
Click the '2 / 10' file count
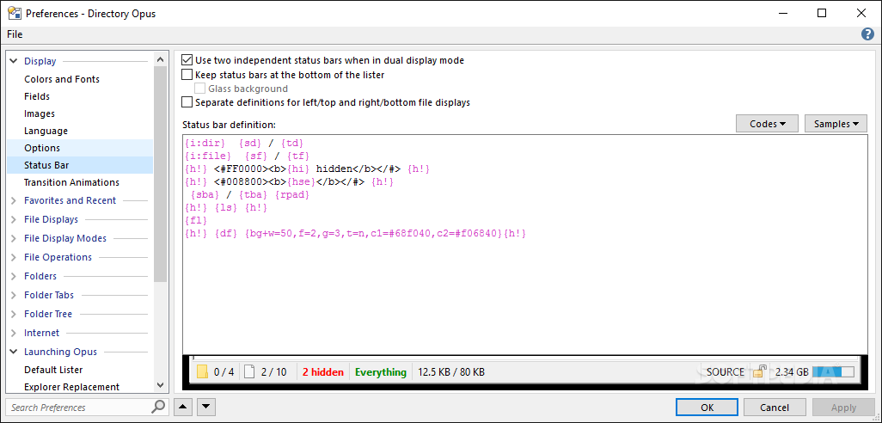click(274, 371)
